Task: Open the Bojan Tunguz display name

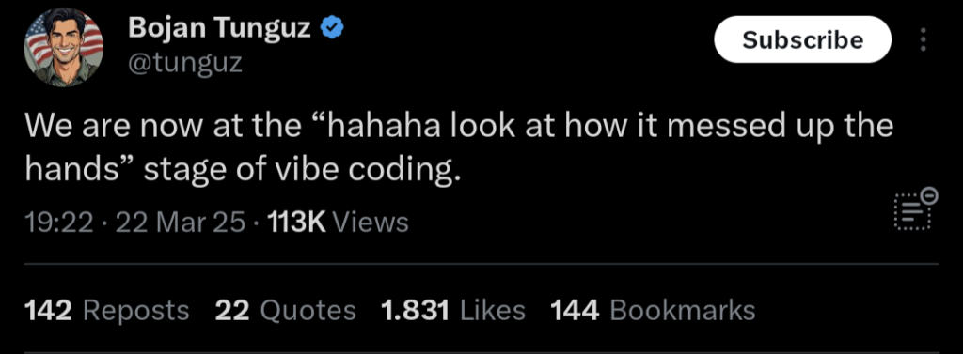Action: click(220, 28)
